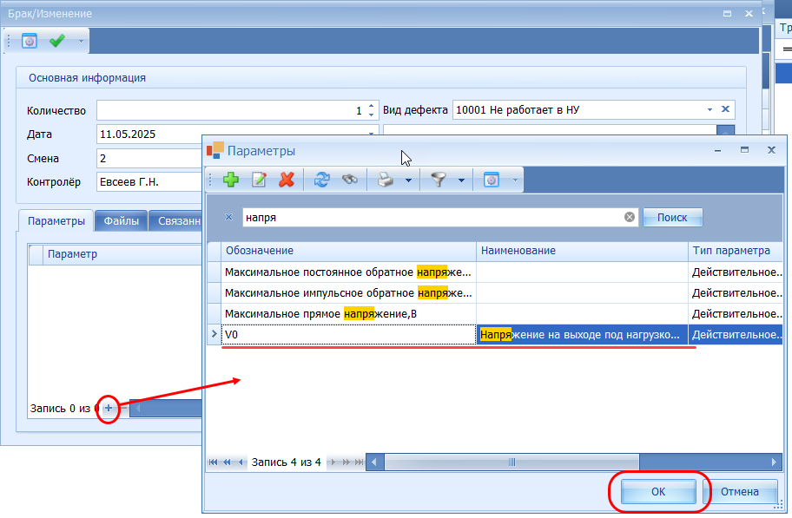Select the Параметры tab
Screen dimensions: 792x518
pyautogui.click(x=56, y=221)
